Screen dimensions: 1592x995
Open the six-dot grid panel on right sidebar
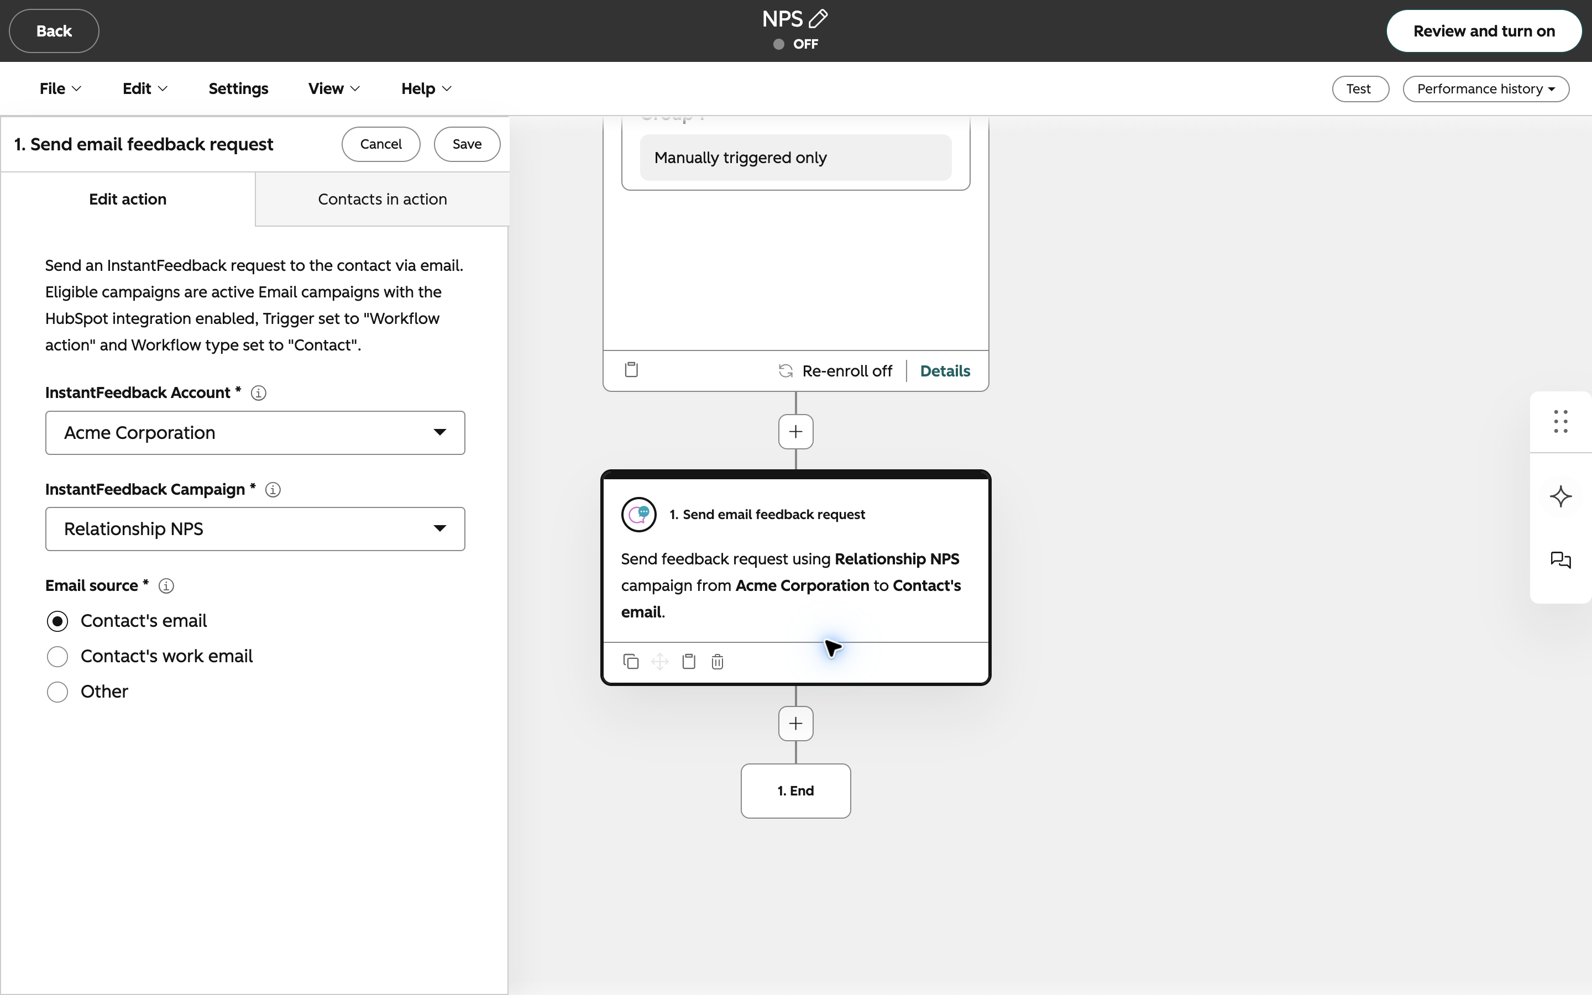1561,421
